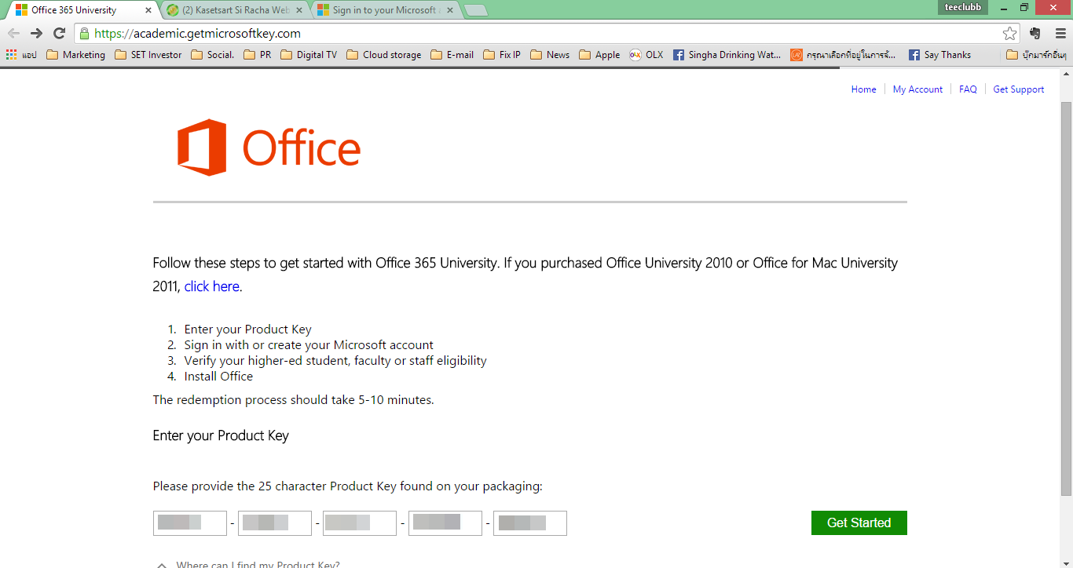This screenshot has height=568, width=1073.
Task: Click the green Get Started button
Action: [x=859, y=522]
